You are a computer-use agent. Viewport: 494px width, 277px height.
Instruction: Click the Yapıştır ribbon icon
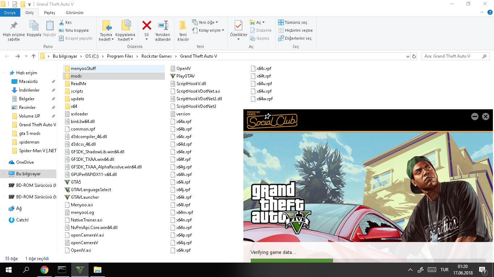click(x=50, y=29)
